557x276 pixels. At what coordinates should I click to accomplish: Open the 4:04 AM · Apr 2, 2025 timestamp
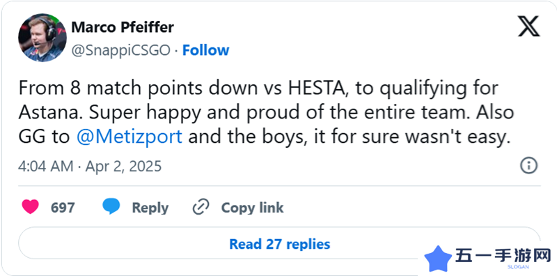click(x=90, y=166)
